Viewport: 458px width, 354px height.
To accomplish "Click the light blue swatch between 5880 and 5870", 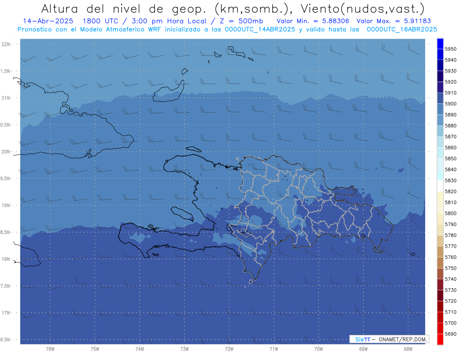I will pos(440,131).
